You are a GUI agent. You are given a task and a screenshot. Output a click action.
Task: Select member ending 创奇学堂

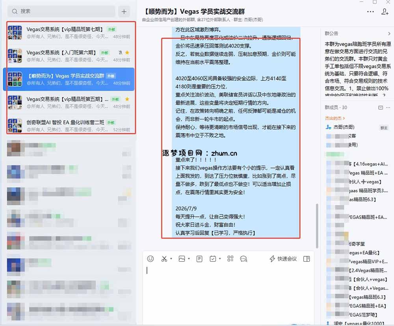(x=346, y=244)
